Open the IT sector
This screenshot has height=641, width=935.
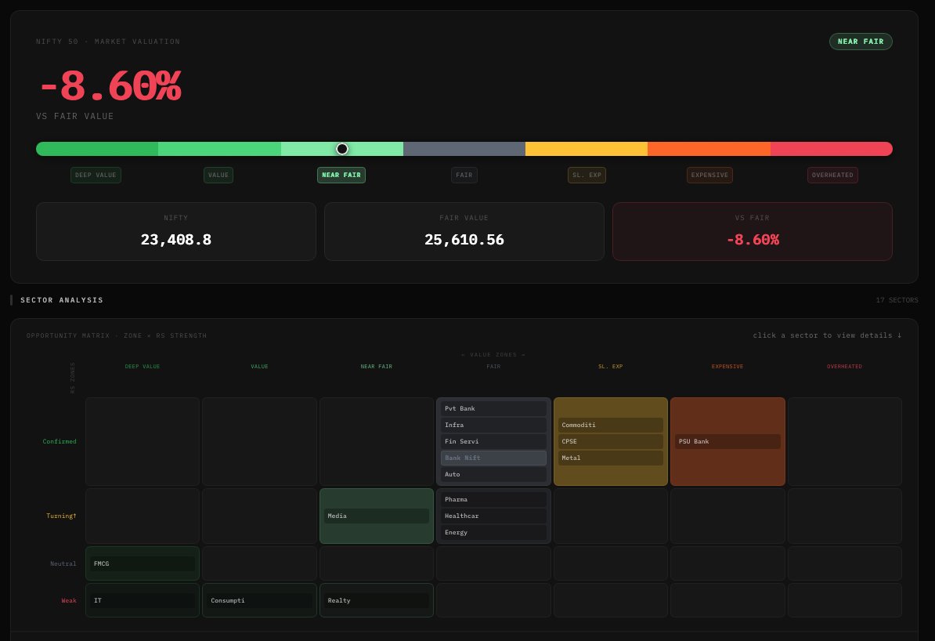[x=143, y=600]
